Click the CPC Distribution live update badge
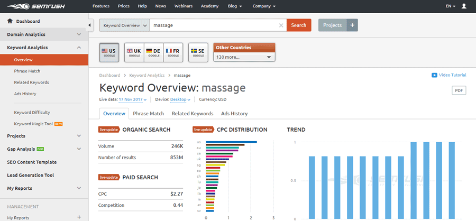The width and height of the screenshot is (476, 221). coord(203,130)
